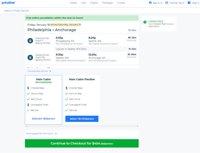Viewport: 200px width, 153px height.
Task: Go to Flights tab
Action: 94,3
